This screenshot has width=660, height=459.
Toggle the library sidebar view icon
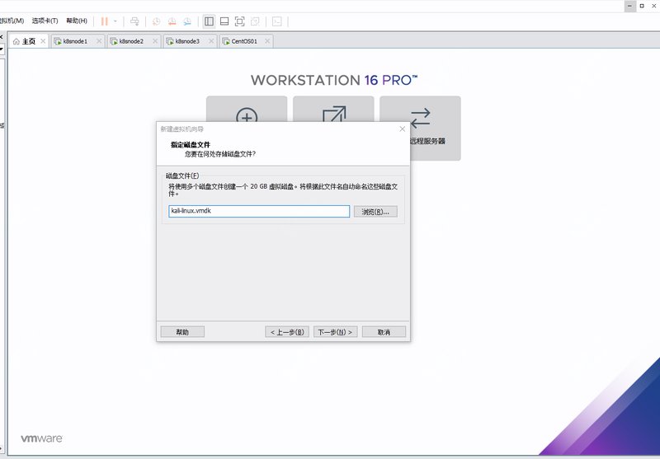click(x=210, y=21)
